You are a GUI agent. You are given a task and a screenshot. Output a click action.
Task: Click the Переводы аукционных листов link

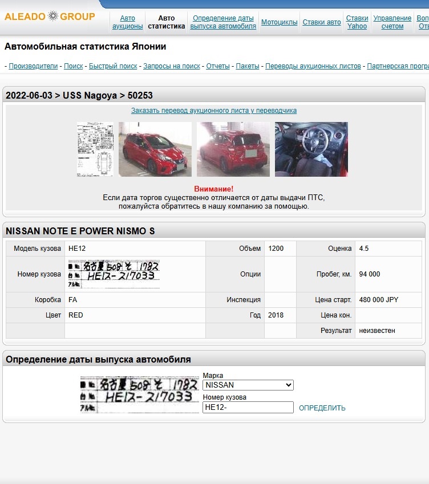313,66
